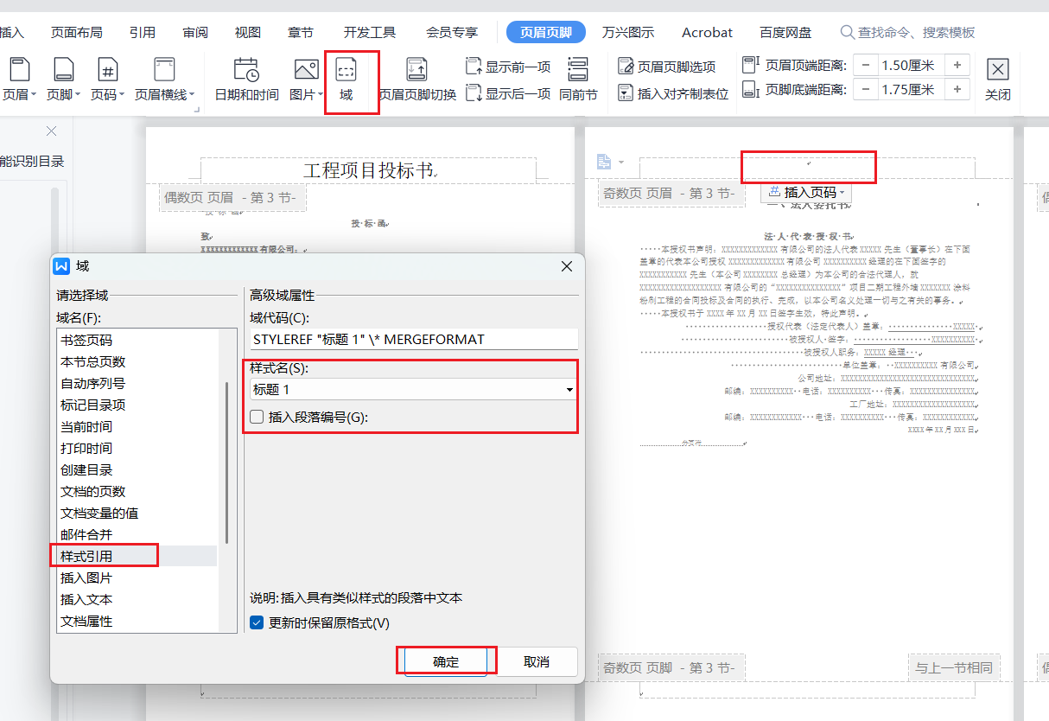Viewport: 1049px width, 721px height.
Task: Open the 开发工具 ribbon tab
Action: (369, 32)
